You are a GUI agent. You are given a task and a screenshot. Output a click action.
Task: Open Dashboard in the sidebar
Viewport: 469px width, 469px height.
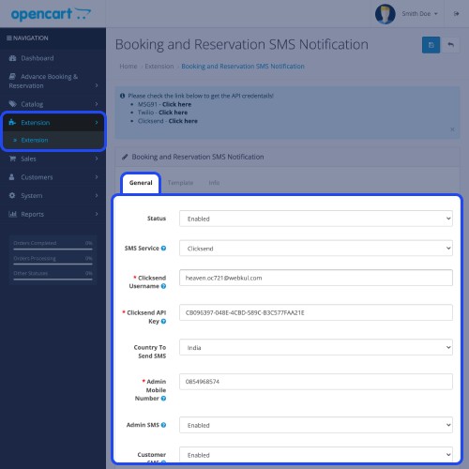point(53,58)
